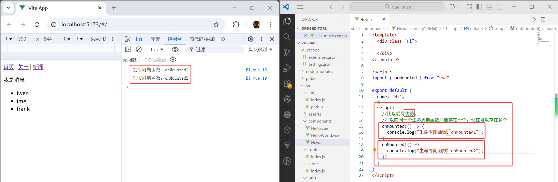Image resolution: width=558 pixels, height=182 pixels.
Task: Open top JavaScript context dropdown
Action: (x=157, y=49)
